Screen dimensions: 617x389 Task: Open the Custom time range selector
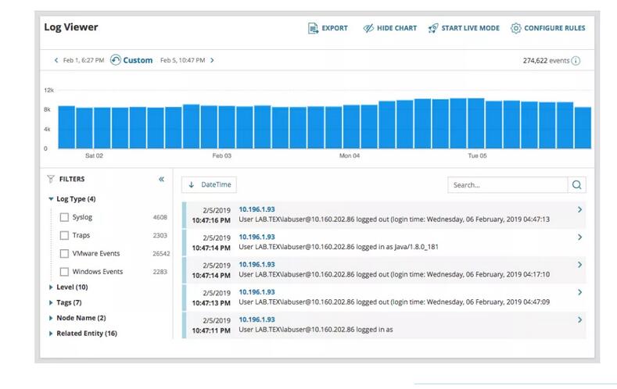(x=131, y=60)
